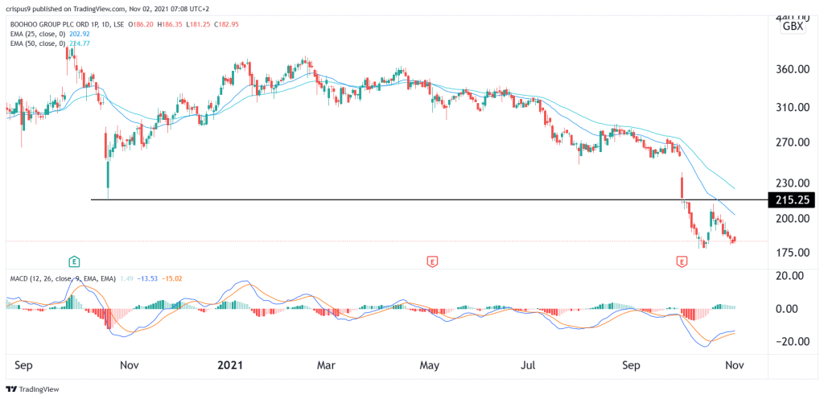Click the 230.00 price axis label
This screenshot has width=824, height=399.
793,183
